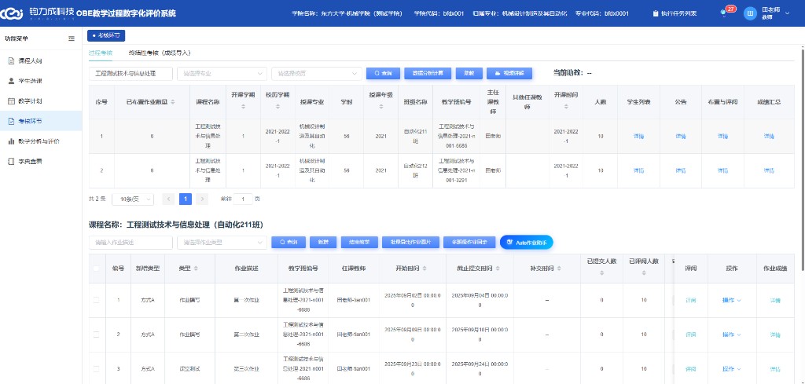
Task: Focus the 请输入作业描述 input field
Action: pyautogui.click(x=131, y=242)
